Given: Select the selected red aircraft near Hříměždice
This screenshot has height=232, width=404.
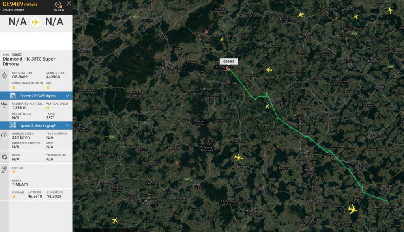Looking at the screenshot, I should [228, 68].
